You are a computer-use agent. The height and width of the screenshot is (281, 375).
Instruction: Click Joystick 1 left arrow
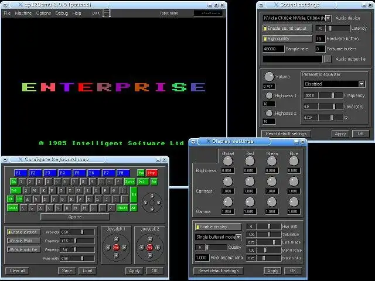108,247
